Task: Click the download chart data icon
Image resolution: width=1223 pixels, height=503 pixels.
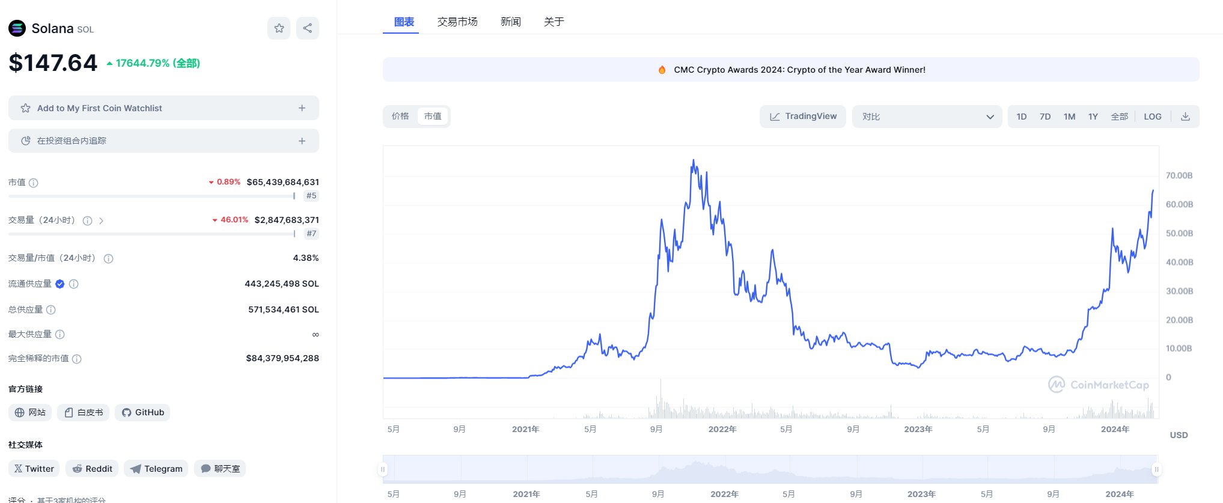Action: pyautogui.click(x=1185, y=117)
